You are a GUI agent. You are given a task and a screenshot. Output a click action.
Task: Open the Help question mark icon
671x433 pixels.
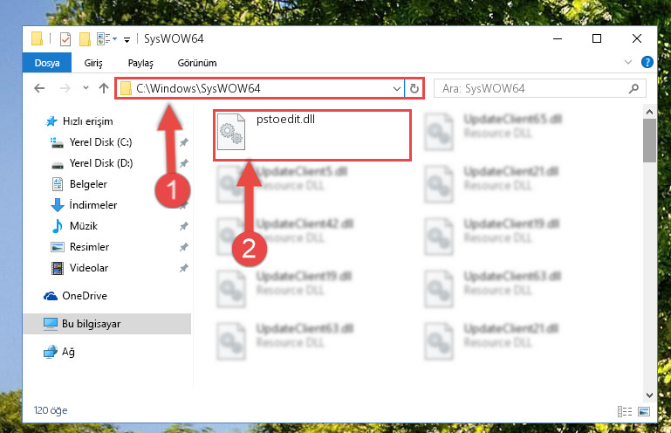(647, 62)
